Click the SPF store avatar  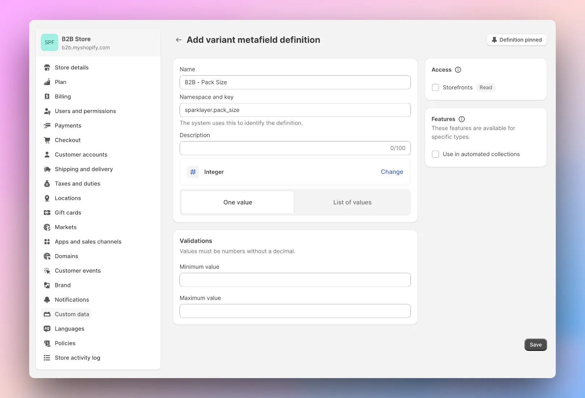tap(50, 42)
